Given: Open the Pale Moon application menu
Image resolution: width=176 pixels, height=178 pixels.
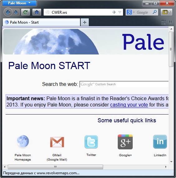Looking at the screenshot, I should (19, 3).
